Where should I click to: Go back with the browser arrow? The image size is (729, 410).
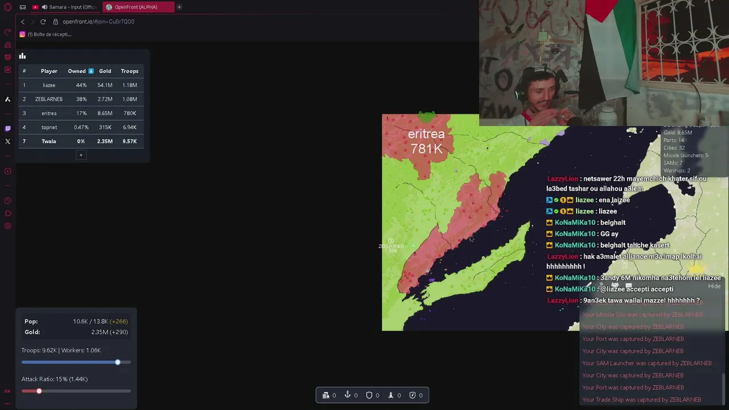pyautogui.click(x=23, y=22)
